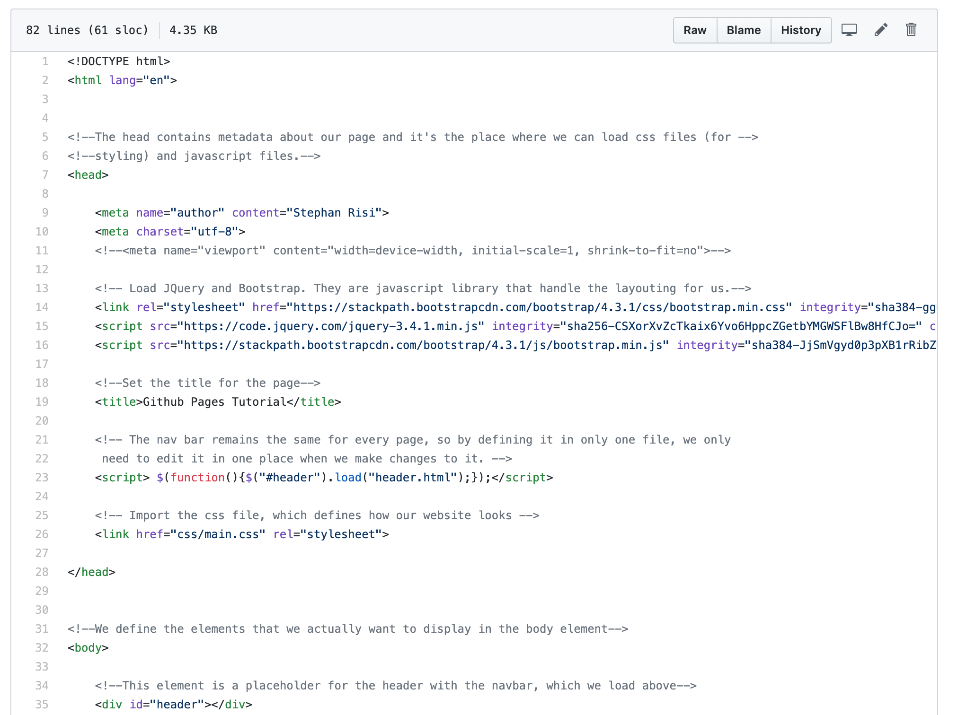Viewport: 958px width, 715px height.
Task: Select line number 26
Action: pyautogui.click(x=42, y=534)
